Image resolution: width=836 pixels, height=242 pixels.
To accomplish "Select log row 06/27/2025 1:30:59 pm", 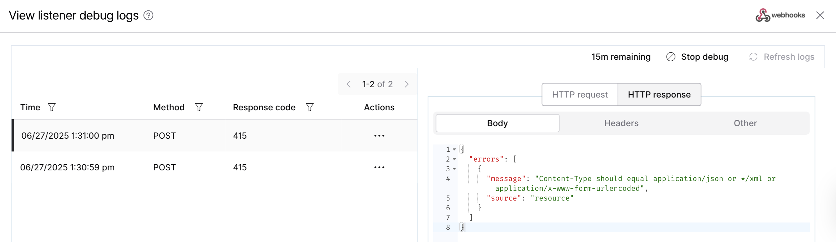I will point(214,168).
